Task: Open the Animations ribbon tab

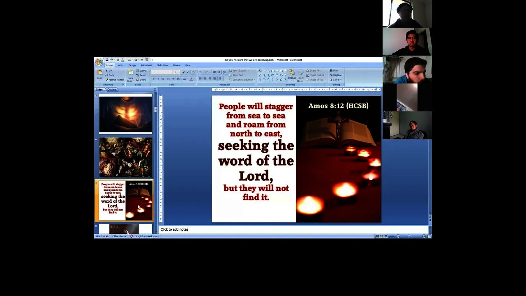Action: (146, 65)
